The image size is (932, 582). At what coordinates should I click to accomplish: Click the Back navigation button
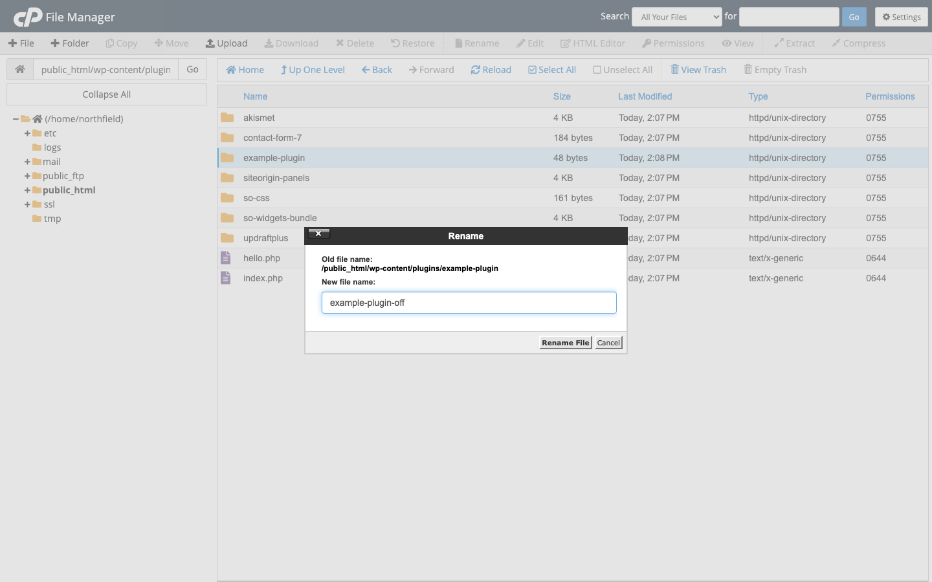pos(377,70)
